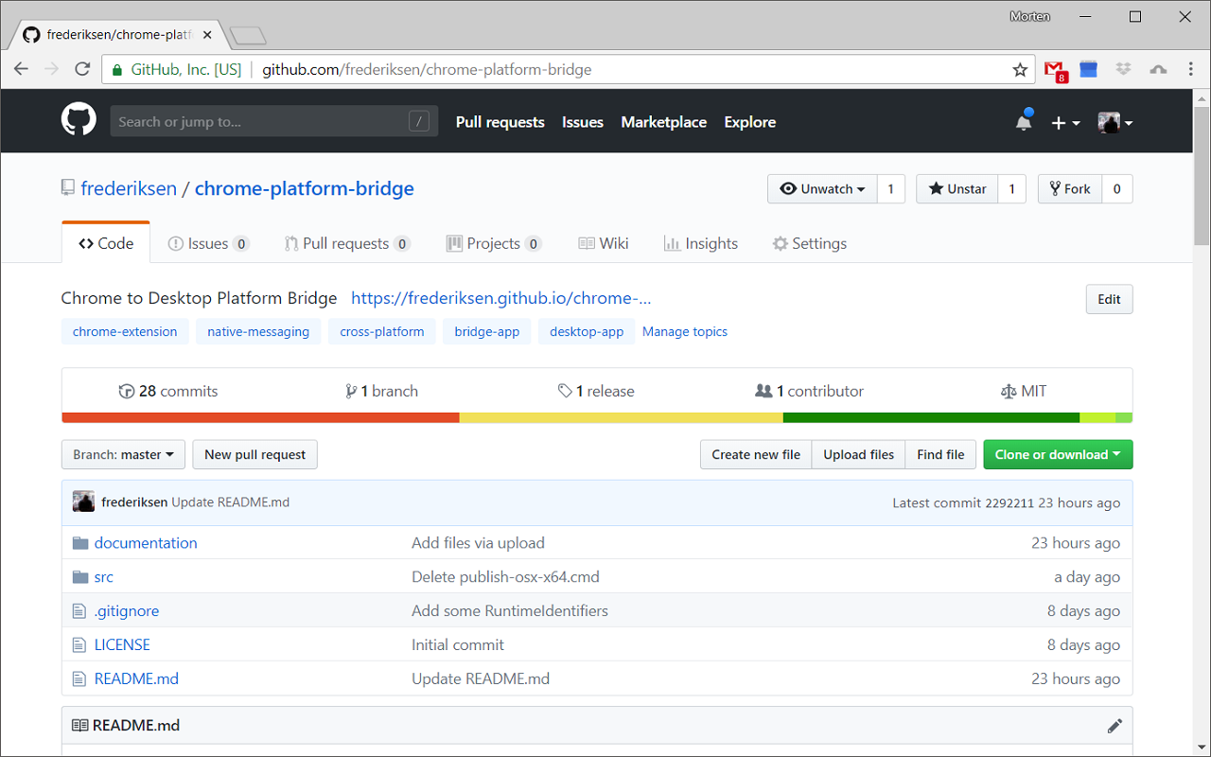Open the user avatar menu
The image size is (1211, 757).
click(1108, 121)
